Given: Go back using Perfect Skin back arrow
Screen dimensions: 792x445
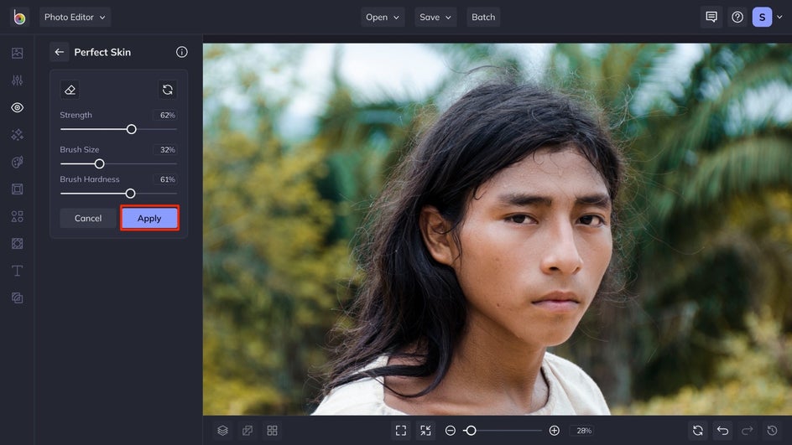Looking at the screenshot, I should tap(59, 52).
